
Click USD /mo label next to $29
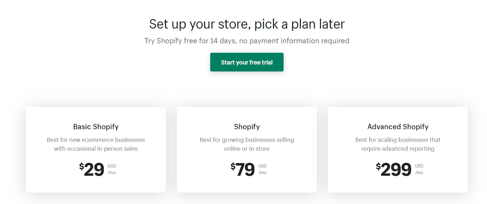[x=112, y=169]
